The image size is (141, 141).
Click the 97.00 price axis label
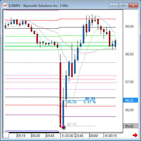coord(129,82)
